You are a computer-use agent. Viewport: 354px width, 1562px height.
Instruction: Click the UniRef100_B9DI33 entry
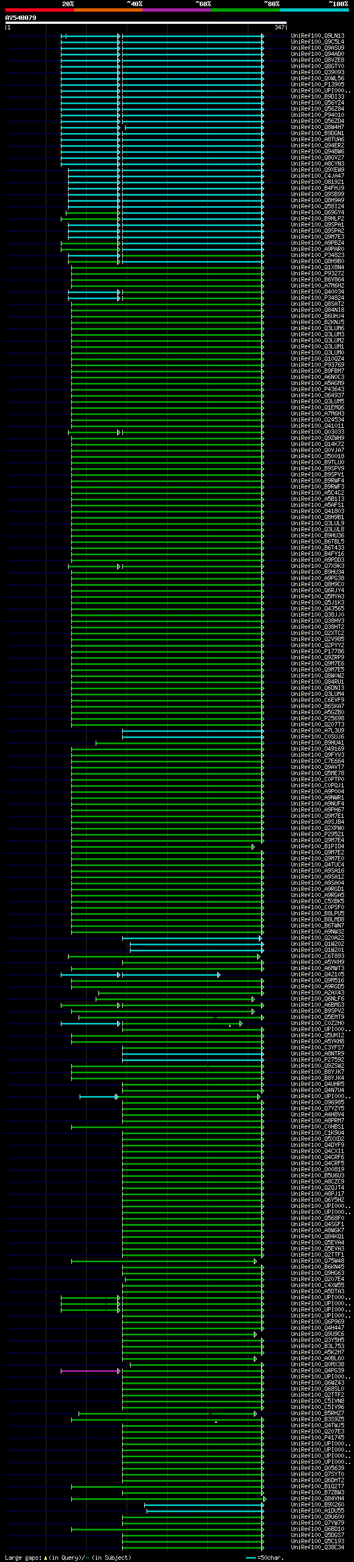(x=317, y=96)
